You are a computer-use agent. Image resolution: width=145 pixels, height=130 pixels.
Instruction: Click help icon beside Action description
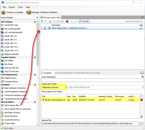click(143, 77)
